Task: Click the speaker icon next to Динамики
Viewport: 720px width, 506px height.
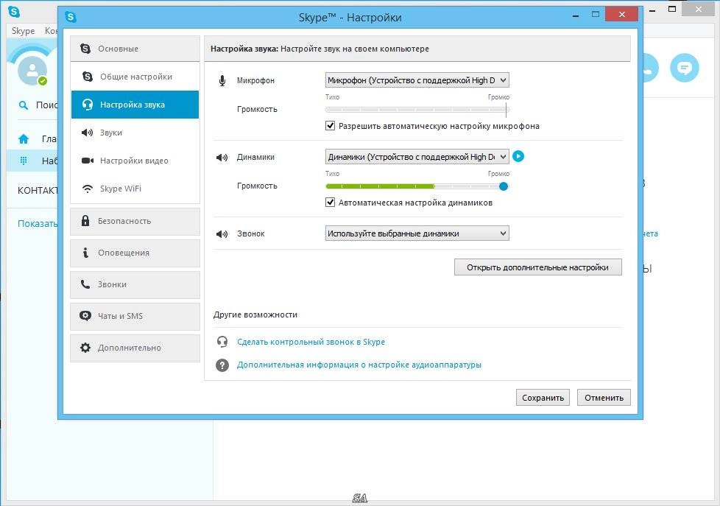Action: click(222, 158)
